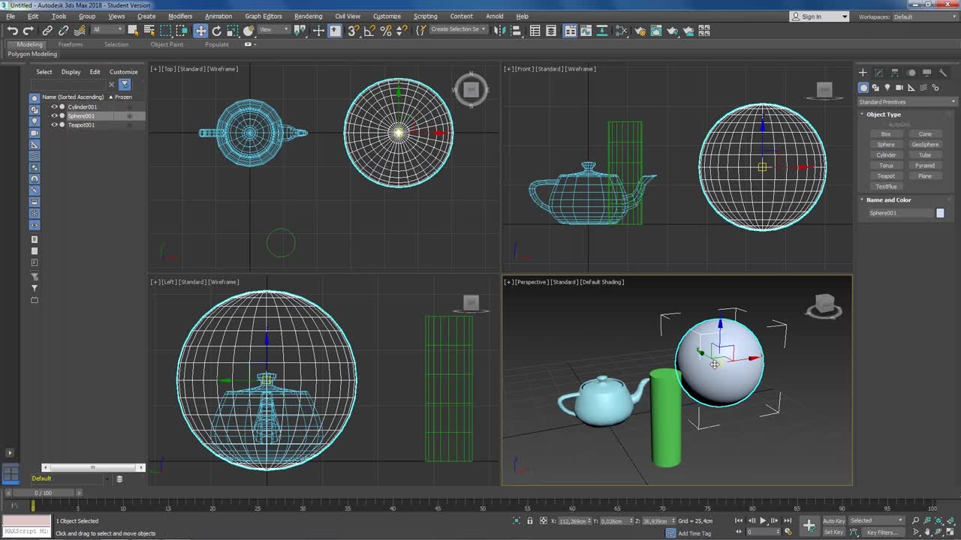
Task: Select the Rotate tool
Action: coord(217,31)
